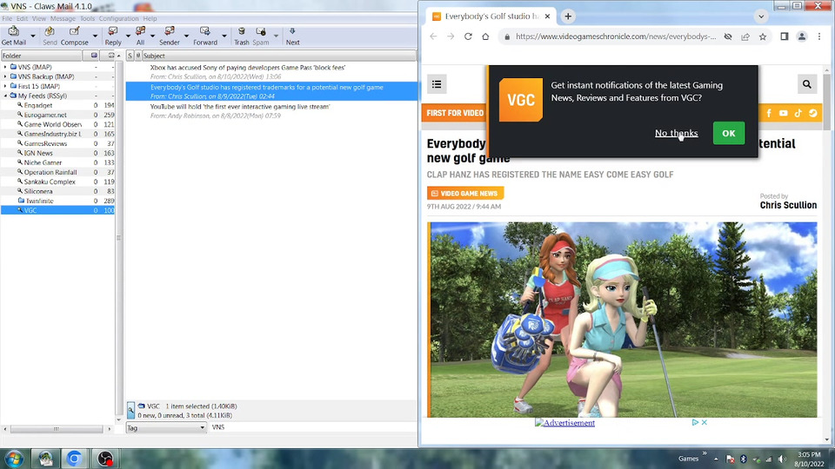Viewport: 835px width, 469px height.
Task: Click the Reply All toolbar icon
Action: [140, 36]
